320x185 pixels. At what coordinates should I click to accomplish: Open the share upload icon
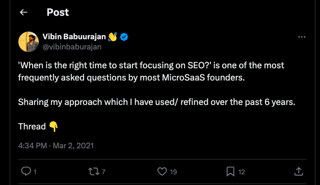(299, 172)
